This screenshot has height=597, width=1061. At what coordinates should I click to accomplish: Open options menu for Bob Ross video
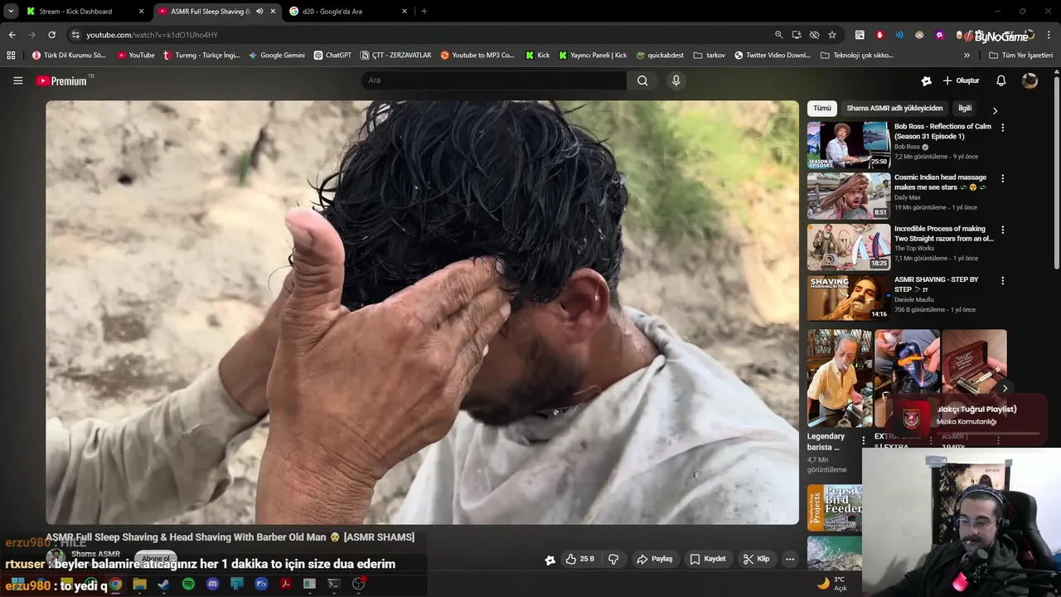[x=1002, y=128]
